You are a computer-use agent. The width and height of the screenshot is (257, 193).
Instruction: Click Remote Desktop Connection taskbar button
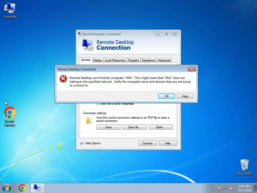pos(37,188)
